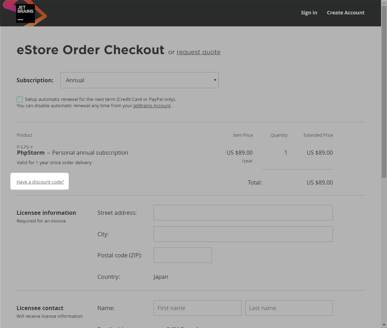Click the Licensee information heading
387x328 pixels.
click(46, 213)
